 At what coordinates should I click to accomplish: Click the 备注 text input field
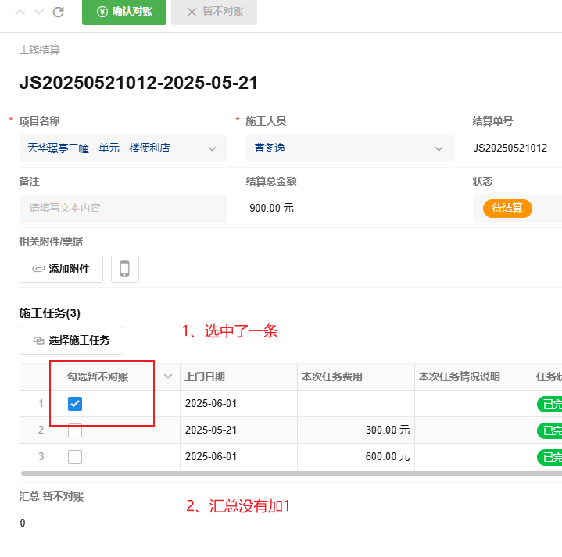(123, 209)
